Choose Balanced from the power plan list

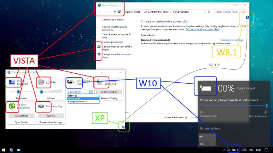(73, 96)
